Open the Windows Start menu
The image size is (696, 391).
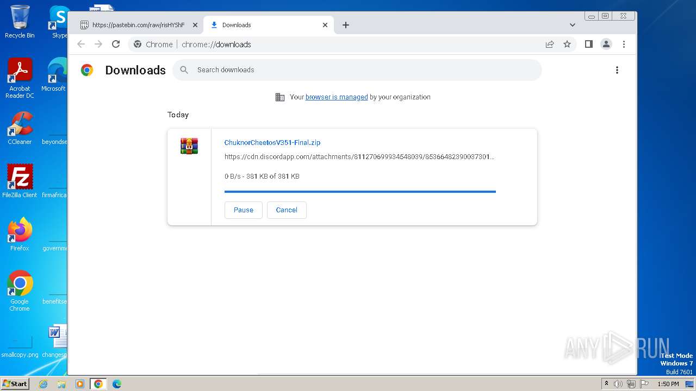click(x=15, y=384)
